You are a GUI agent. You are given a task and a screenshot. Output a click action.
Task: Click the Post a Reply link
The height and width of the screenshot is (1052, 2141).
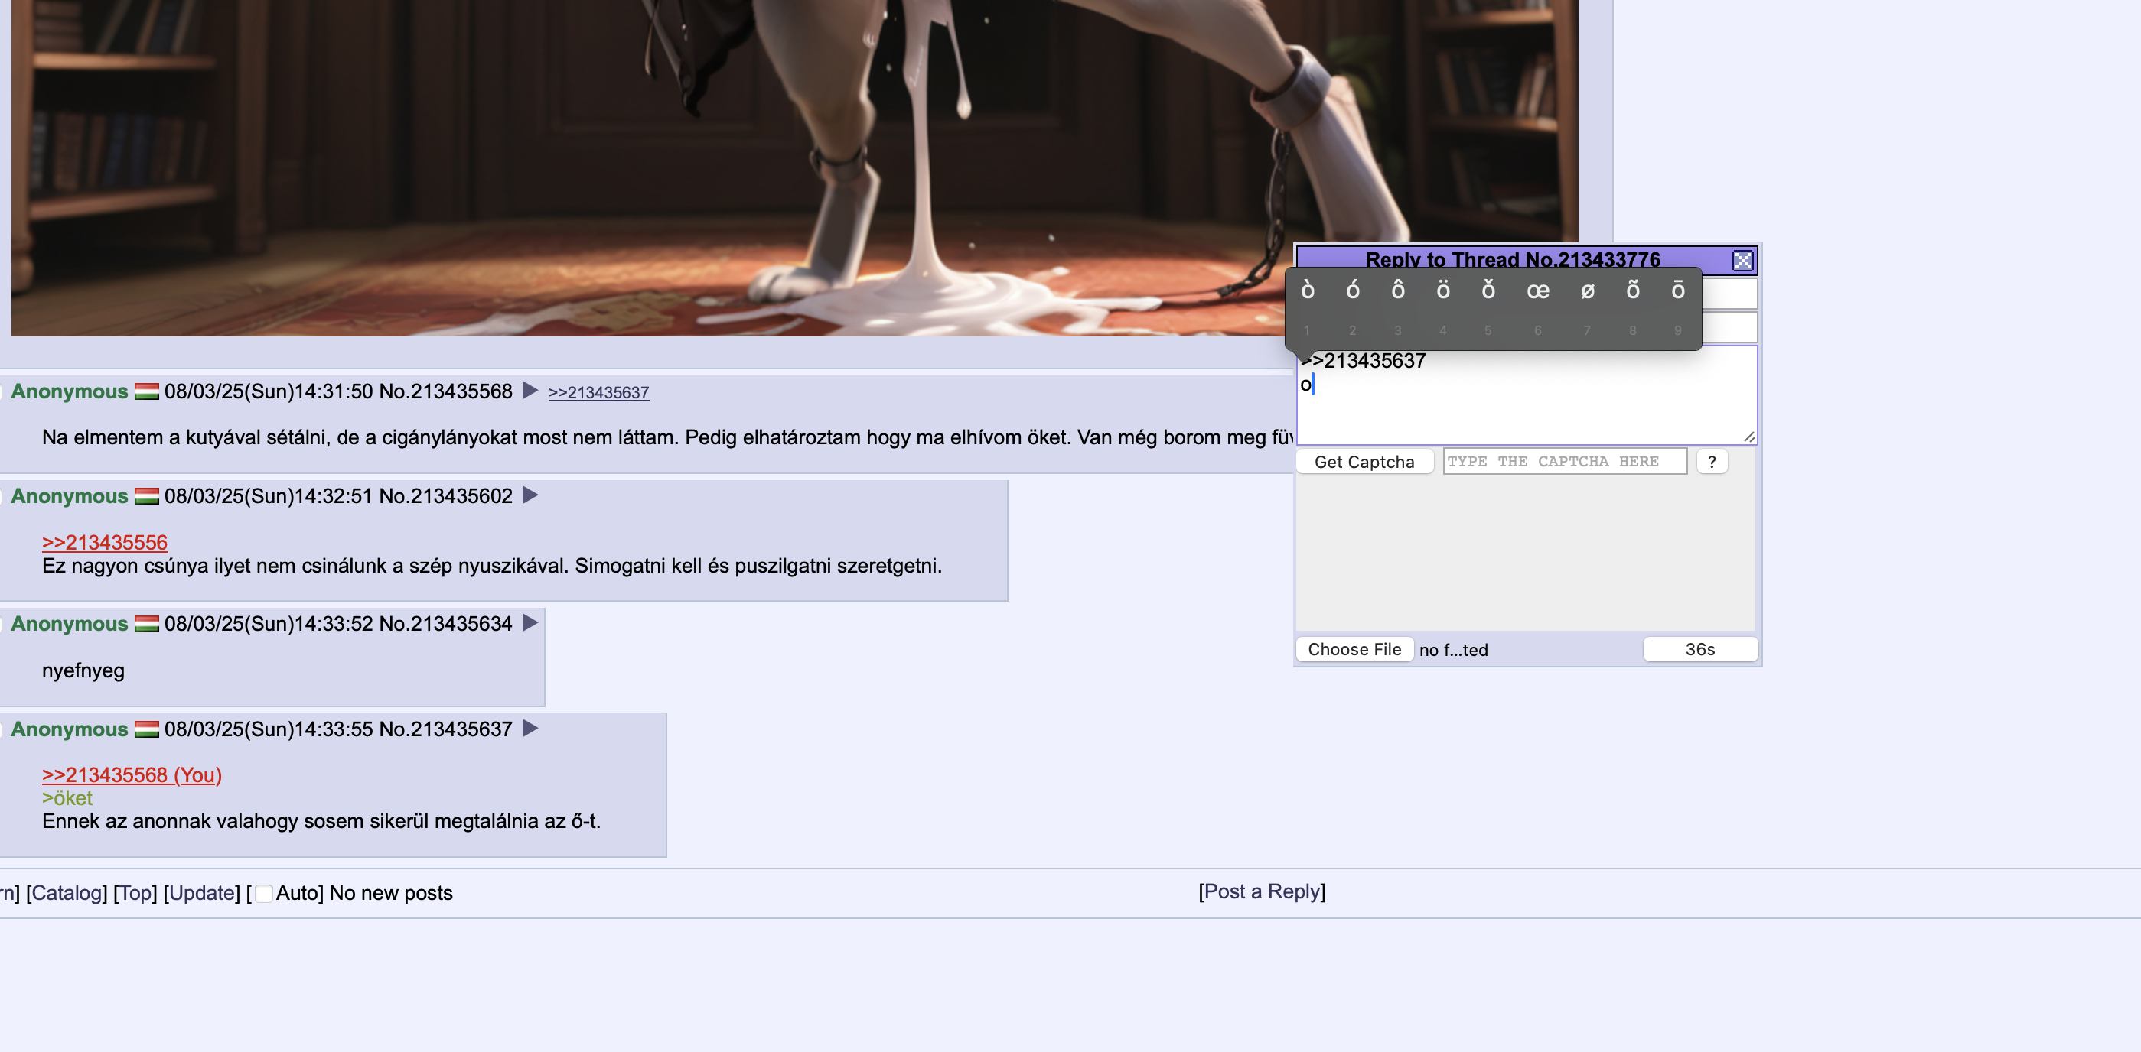[x=1262, y=891]
